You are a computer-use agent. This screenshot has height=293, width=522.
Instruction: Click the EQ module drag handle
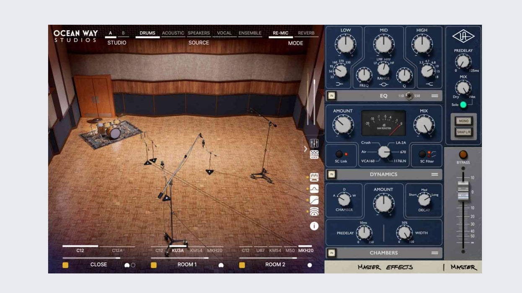point(434,96)
